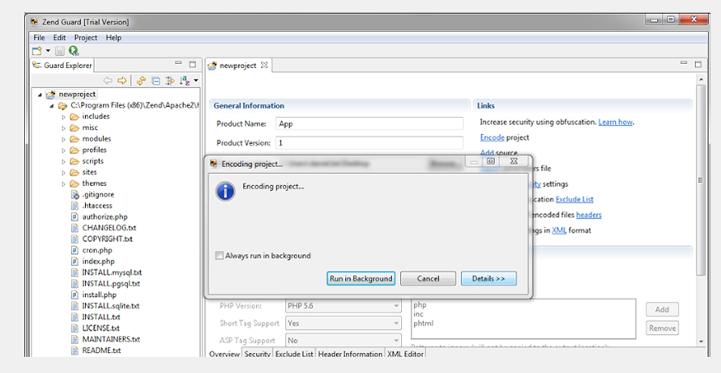Open the Short Tag Support dropdown
Image resolution: width=721 pixels, height=373 pixels.
[343, 323]
